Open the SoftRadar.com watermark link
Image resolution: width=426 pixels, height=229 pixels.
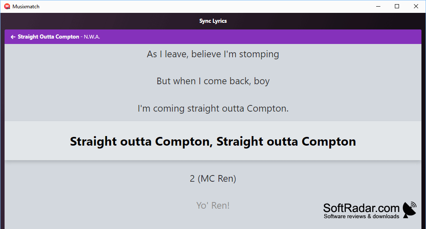pos(361,208)
